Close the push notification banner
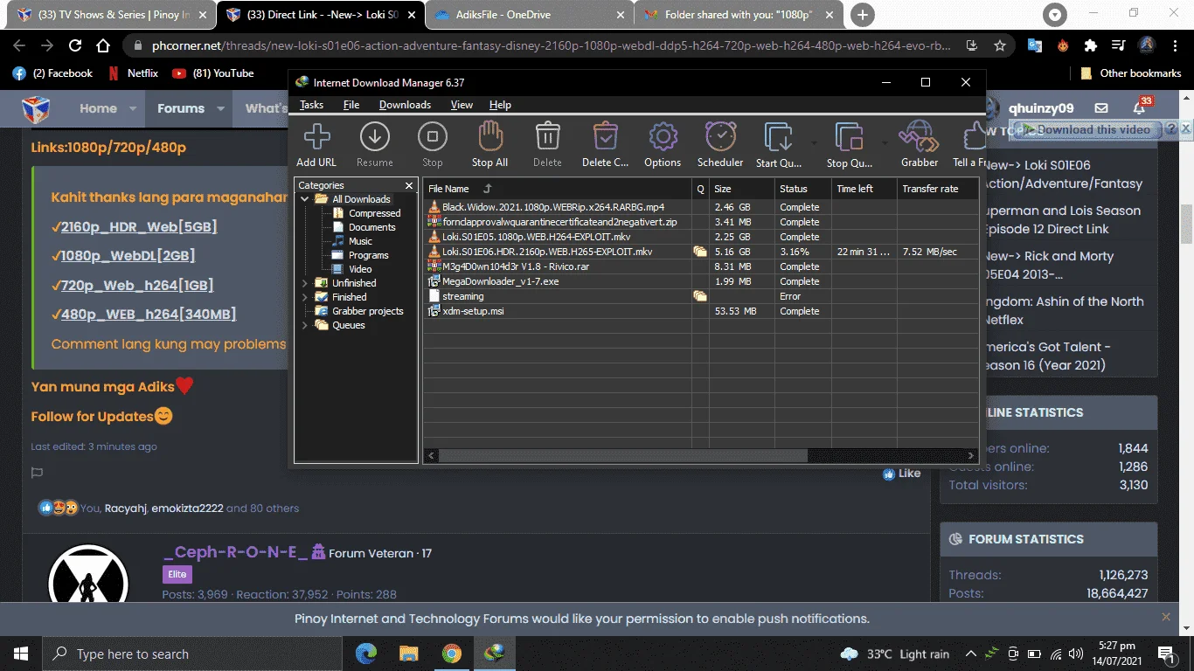Image resolution: width=1194 pixels, height=671 pixels. (x=1165, y=617)
